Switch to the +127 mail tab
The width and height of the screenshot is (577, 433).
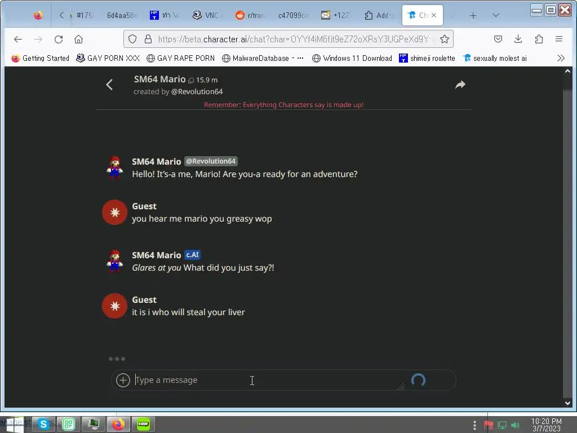coord(336,15)
